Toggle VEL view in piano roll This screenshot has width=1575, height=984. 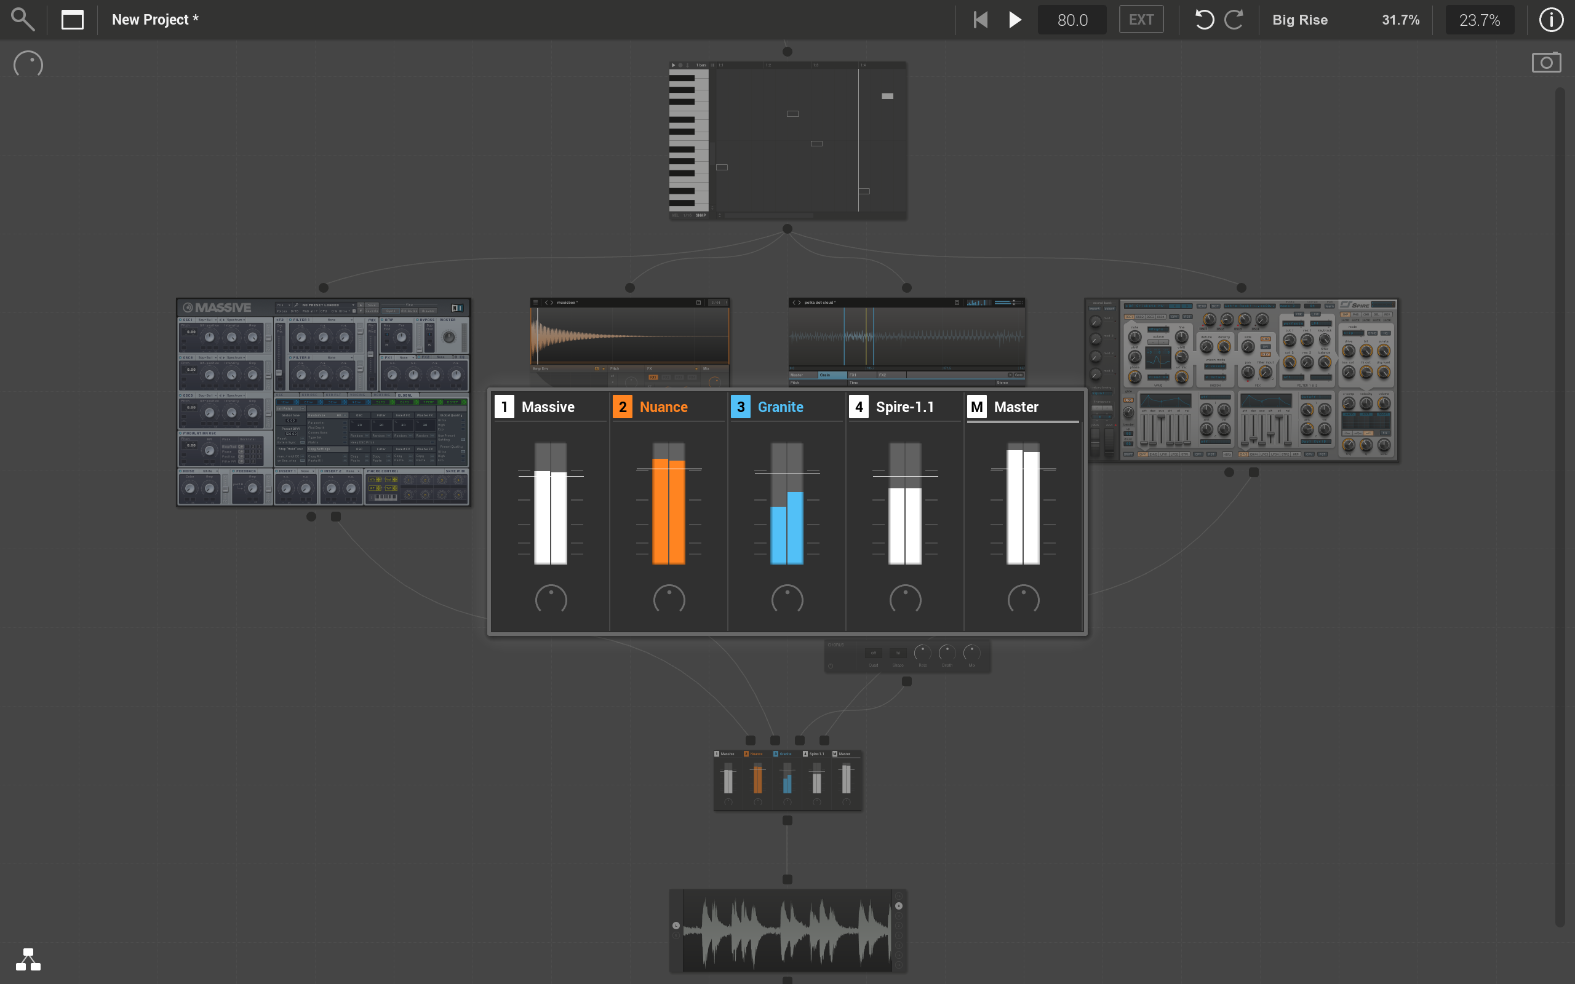coord(676,215)
